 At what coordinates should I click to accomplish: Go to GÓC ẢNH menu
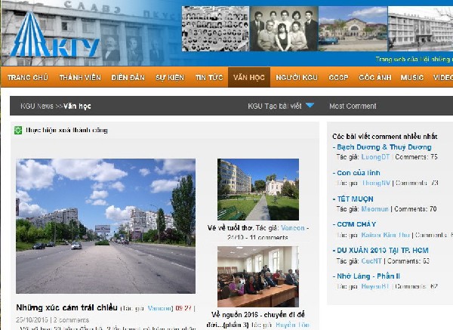pyautogui.click(x=375, y=78)
